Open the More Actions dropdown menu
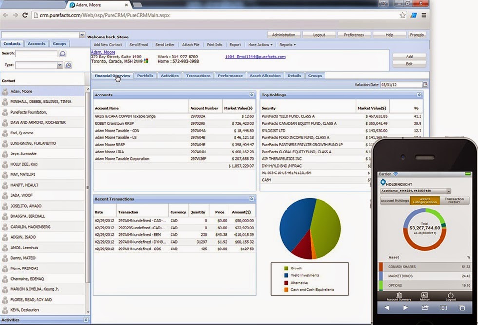Screen dimensions: 478x325 [x=260, y=45]
